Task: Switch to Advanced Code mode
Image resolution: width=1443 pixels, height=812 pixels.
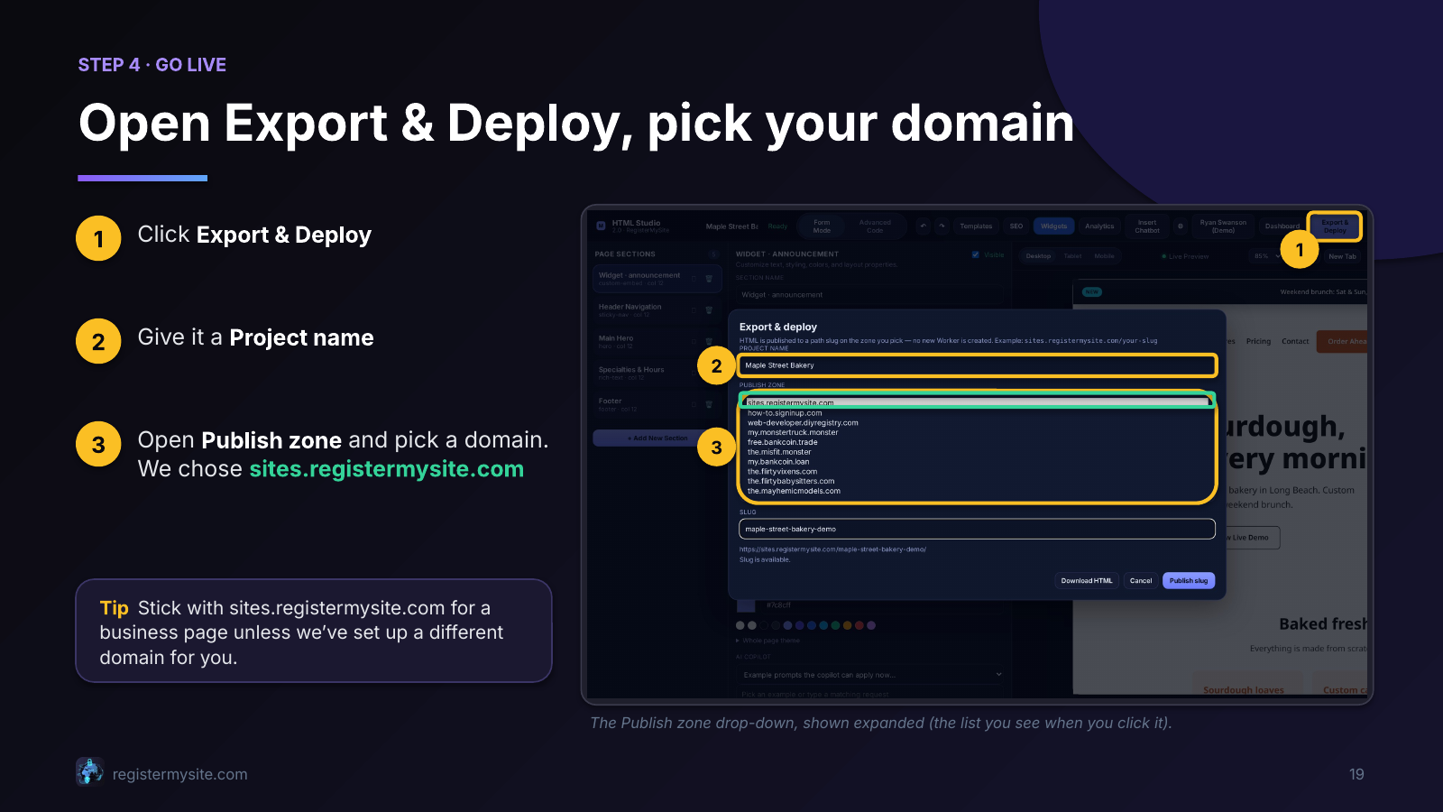Action: click(x=875, y=226)
